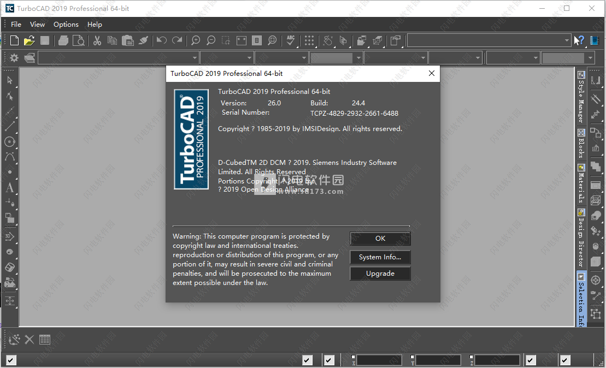
Task: Click the TurboCAD Professional 2019 logo image
Action: click(x=191, y=139)
